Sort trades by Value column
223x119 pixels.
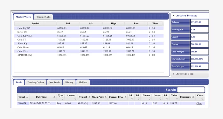[174, 97]
